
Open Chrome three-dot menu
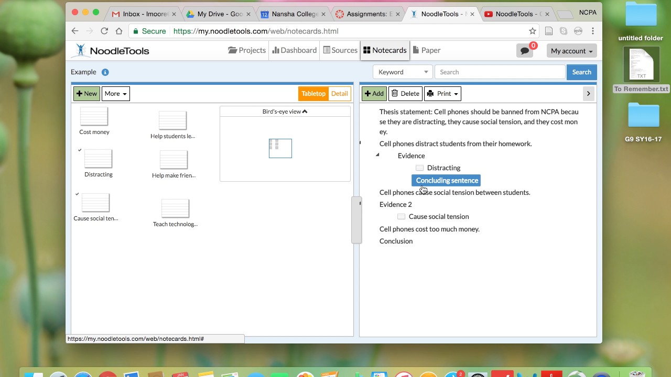pos(593,31)
